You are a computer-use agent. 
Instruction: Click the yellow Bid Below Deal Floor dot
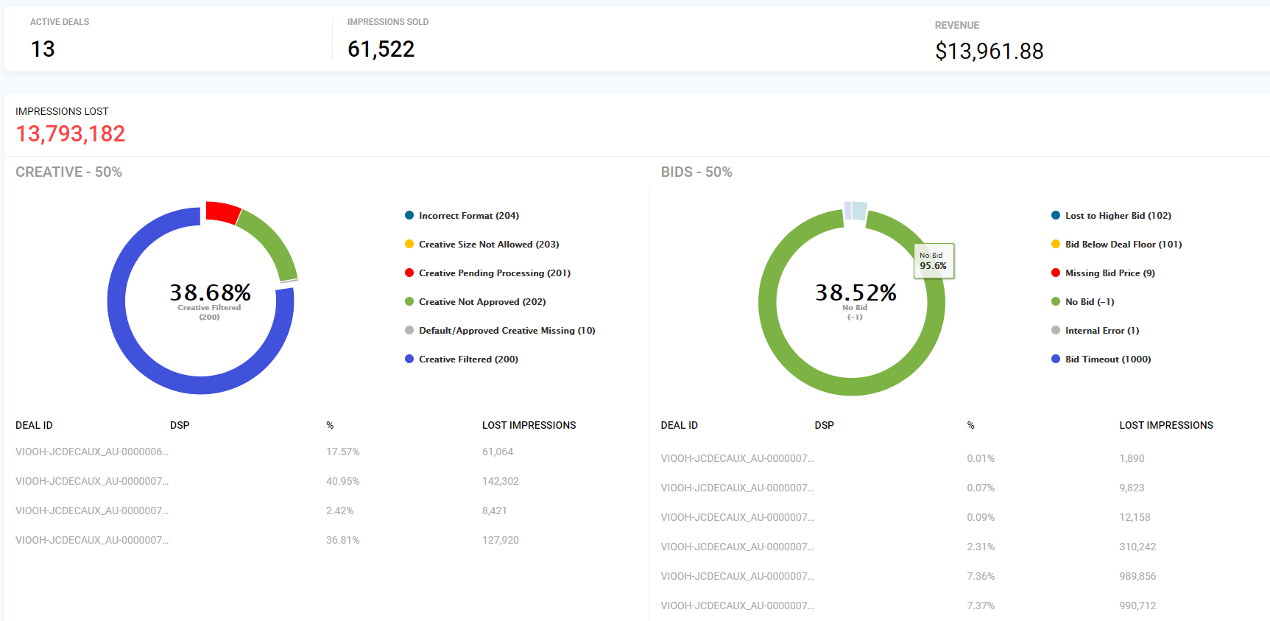coord(1056,245)
